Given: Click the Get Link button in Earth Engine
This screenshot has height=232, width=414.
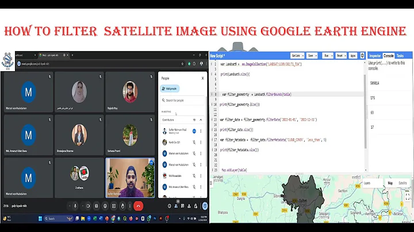Looking at the screenshot, I should [x=296, y=56].
